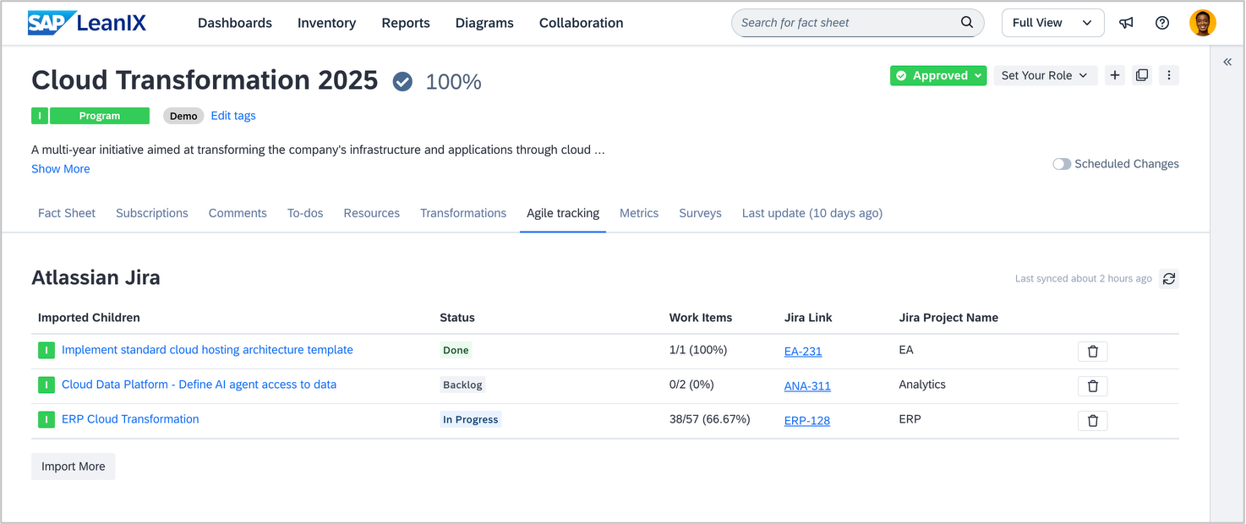The height and width of the screenshot is (524, 1246).
Task: Click the Done status badge
Action: pos(456,350)
